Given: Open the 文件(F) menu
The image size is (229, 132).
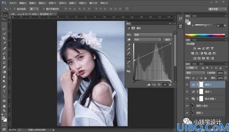Looking at the screenshot, I should 13,3.
